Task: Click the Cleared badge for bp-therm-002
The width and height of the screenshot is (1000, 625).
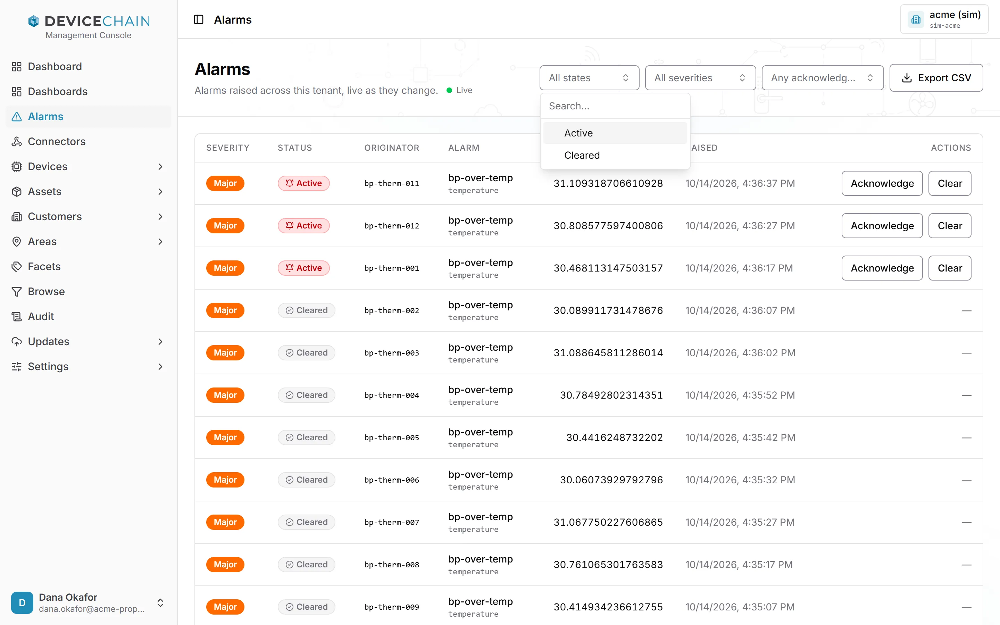Action: (306, 310)
